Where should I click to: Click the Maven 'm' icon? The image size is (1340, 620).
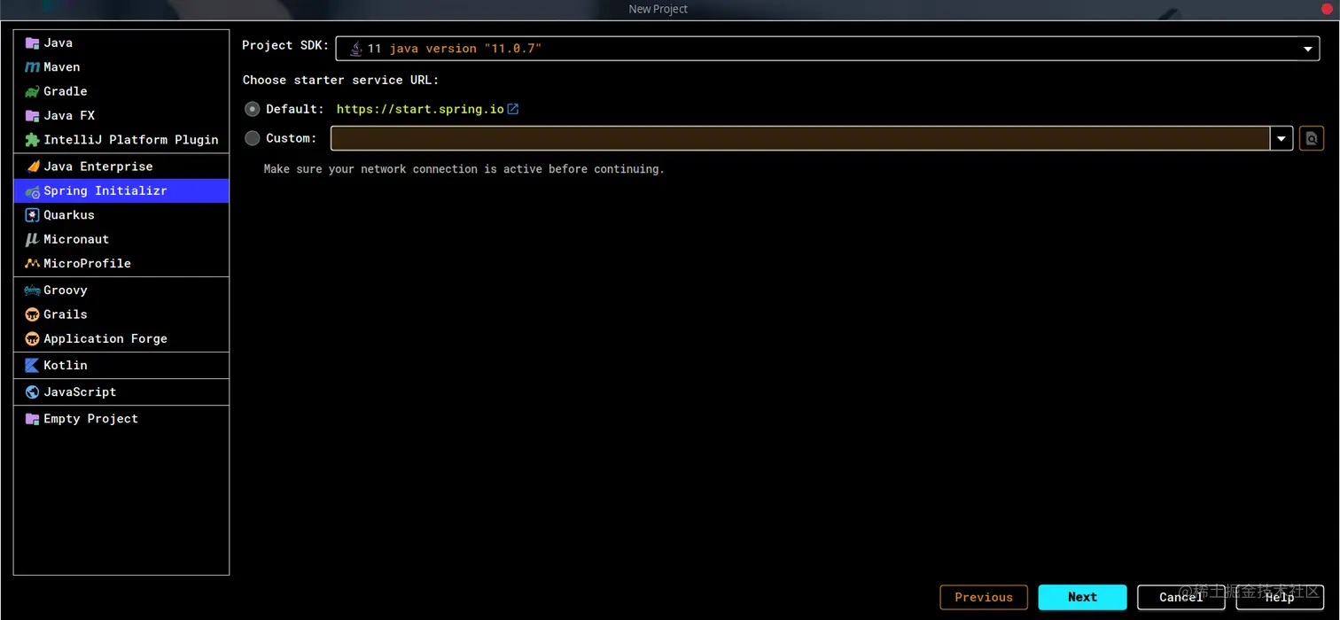coord(32,67)
